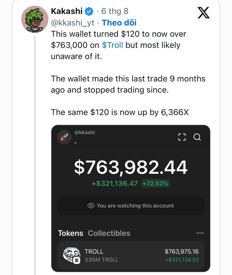
Task: Click the eye icon beside watching notice
Action: 91,205
